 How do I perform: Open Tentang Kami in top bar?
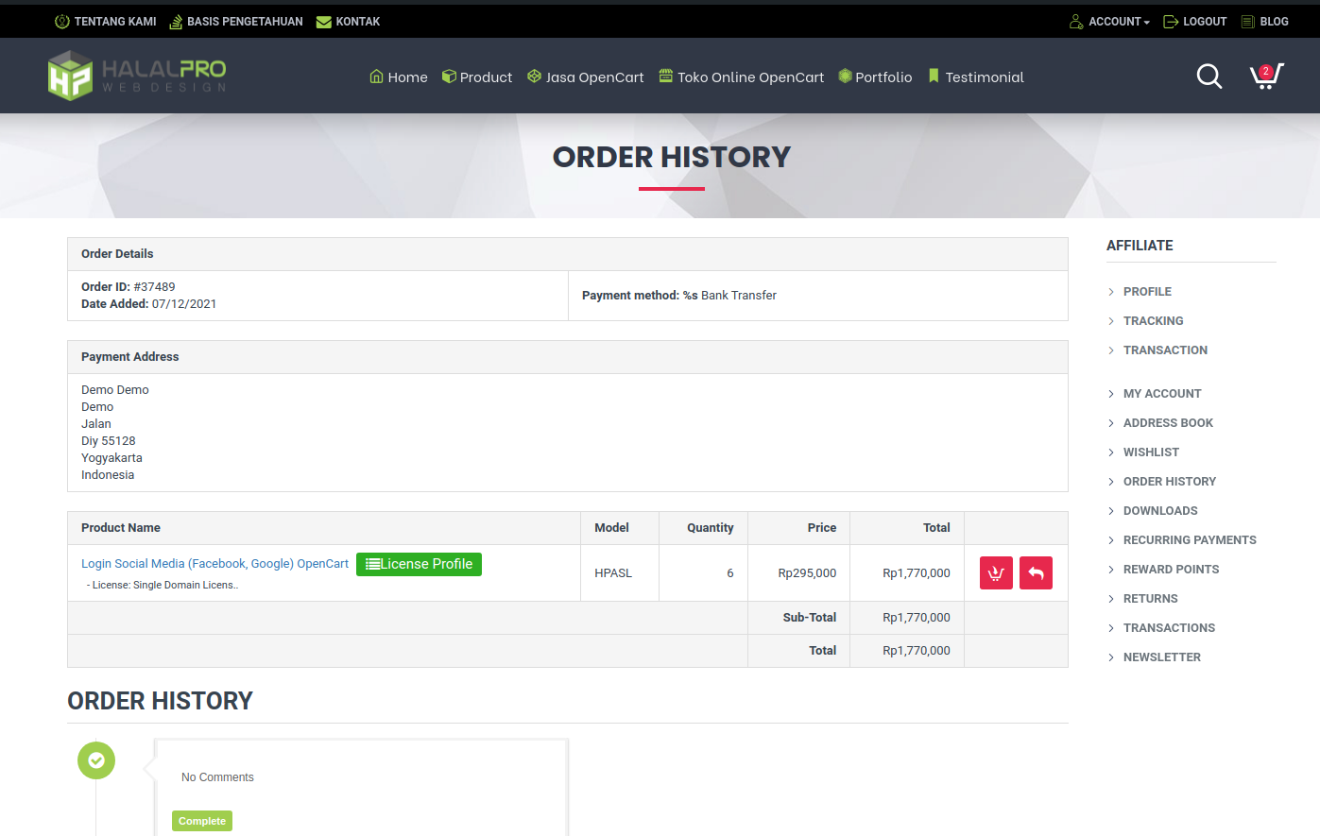106,22
